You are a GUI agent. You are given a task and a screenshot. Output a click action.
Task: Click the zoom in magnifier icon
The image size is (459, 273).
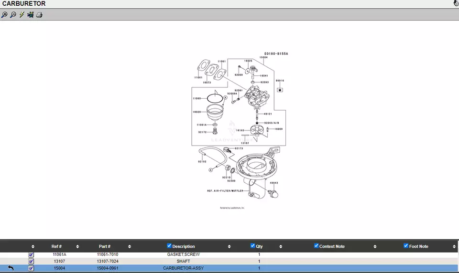tap(4, 15)
